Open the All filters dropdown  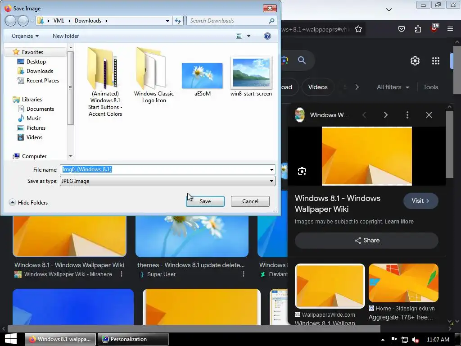pyautogui.click(x=393, y=87)
